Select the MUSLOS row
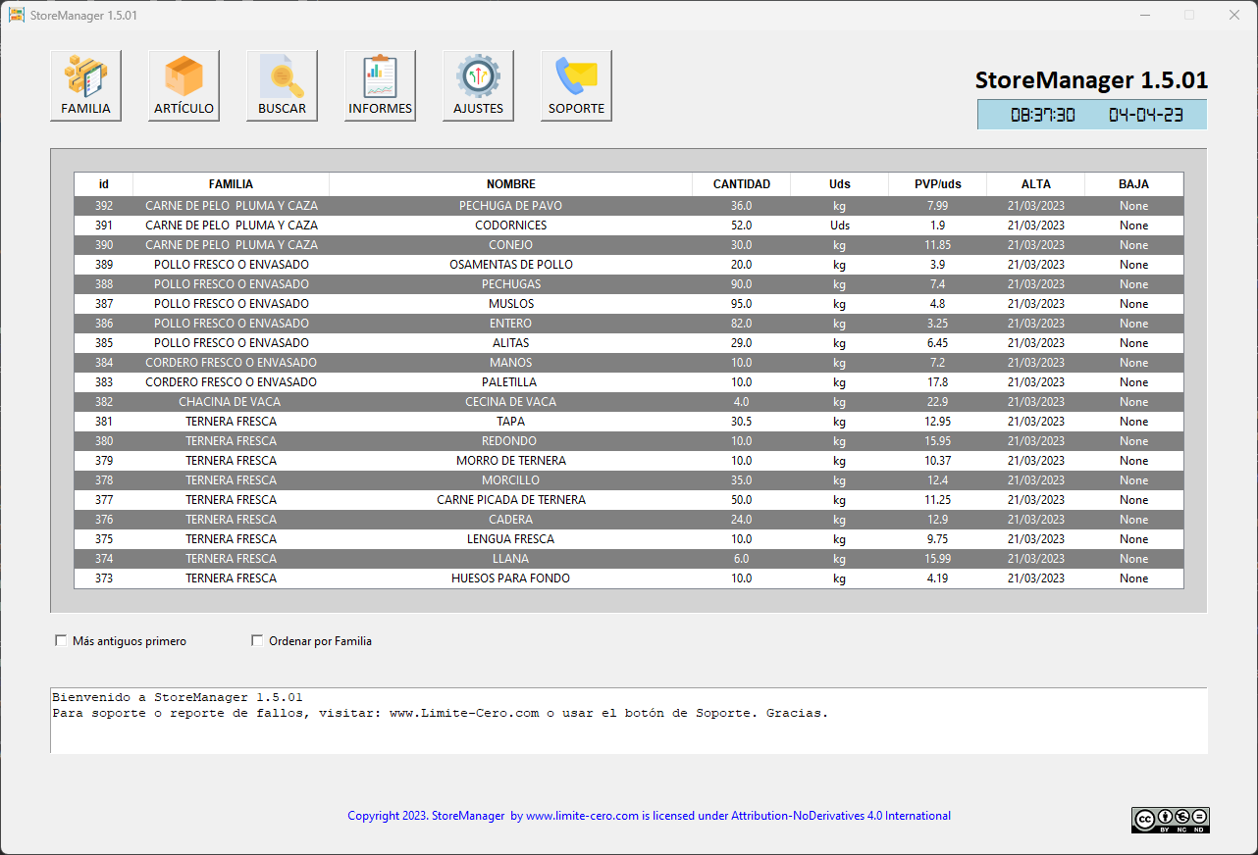1258x855 pixels. [629, 304]
